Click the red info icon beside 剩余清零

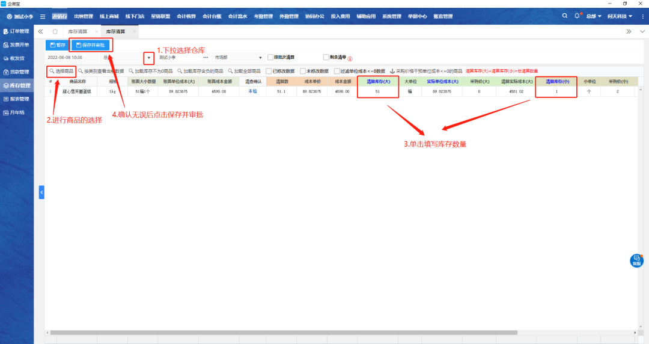pos(350,58)
